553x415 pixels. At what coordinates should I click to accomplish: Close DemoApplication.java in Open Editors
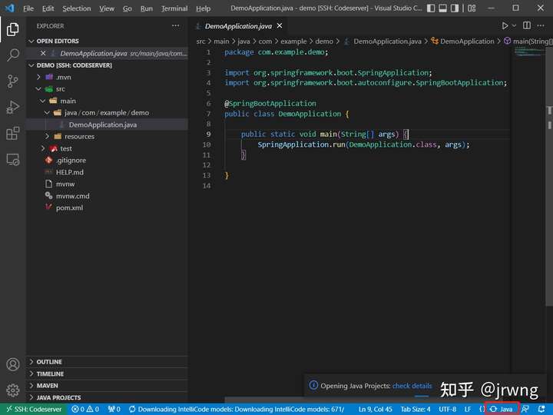pos(43,53)
